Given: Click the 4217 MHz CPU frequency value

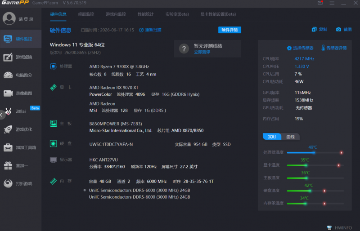Looking at the screenshot, I should point(305,59).
